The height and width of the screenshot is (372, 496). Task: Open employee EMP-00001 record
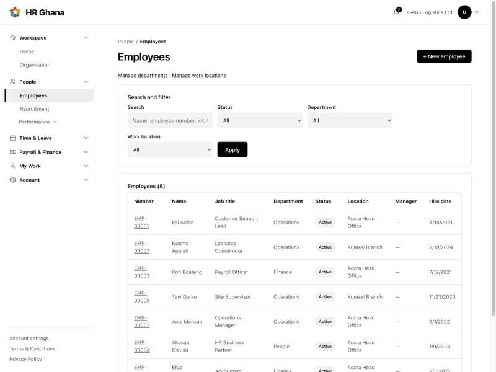click(141, 223)
